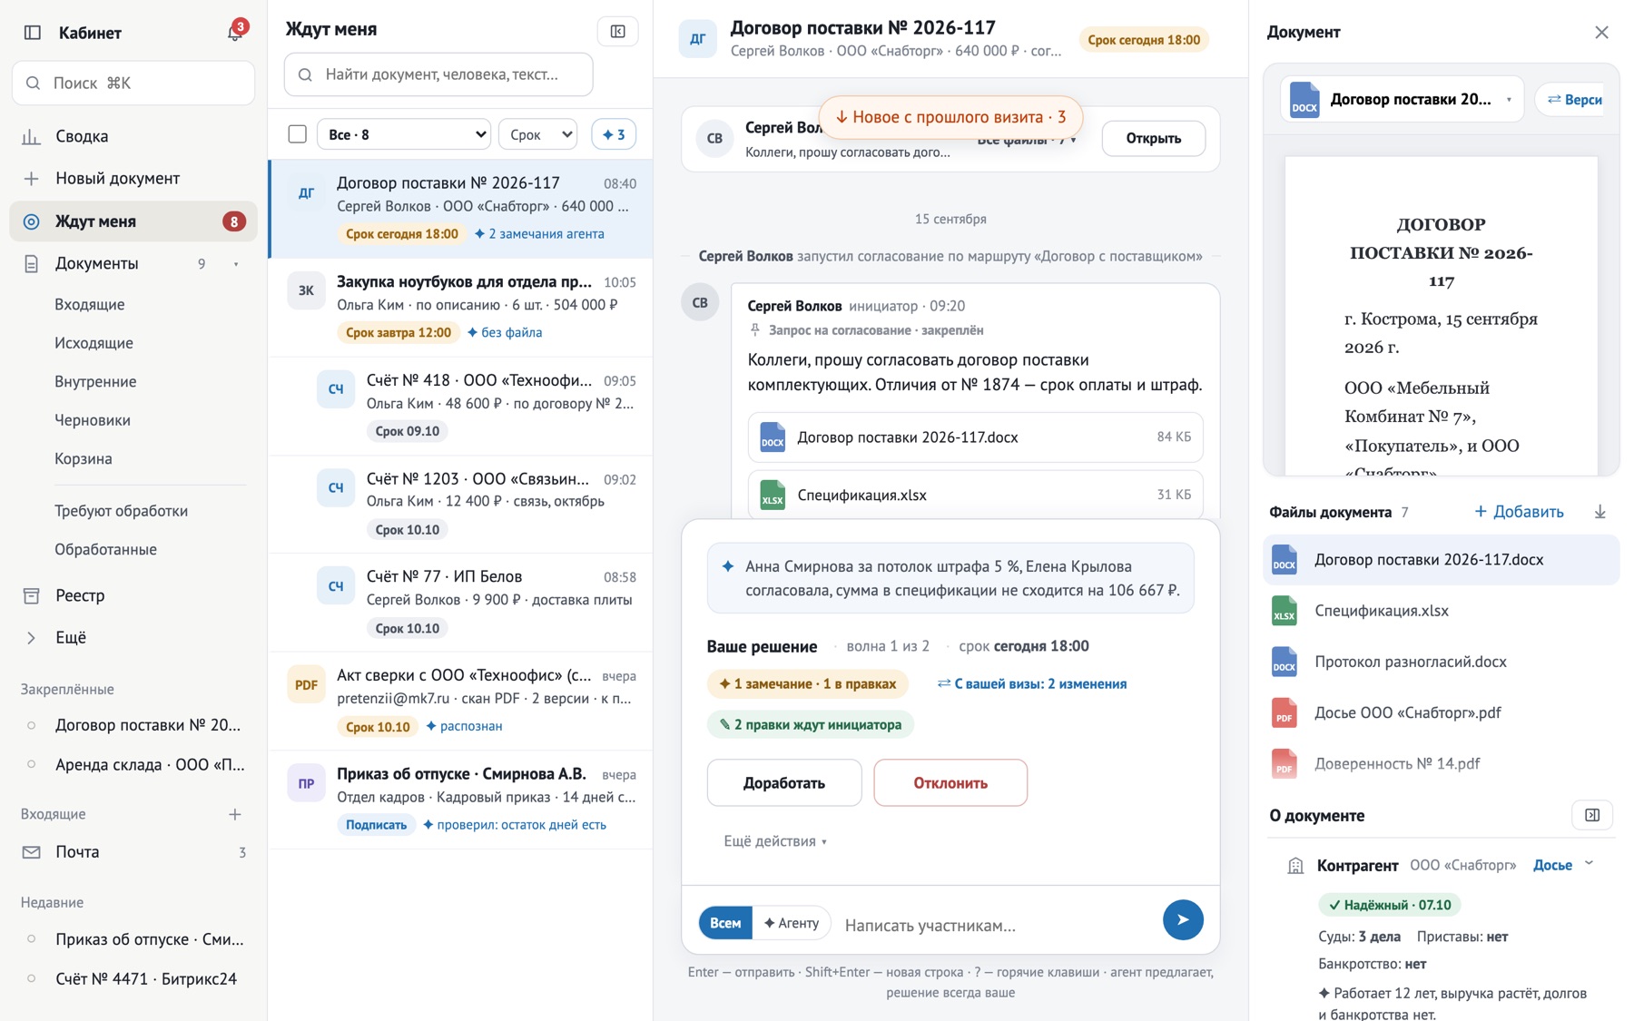Click the agent filter sparkle 3 chip
Image resolution: width=1634 pixels, height=1021 pixels.
click(614, 134)
